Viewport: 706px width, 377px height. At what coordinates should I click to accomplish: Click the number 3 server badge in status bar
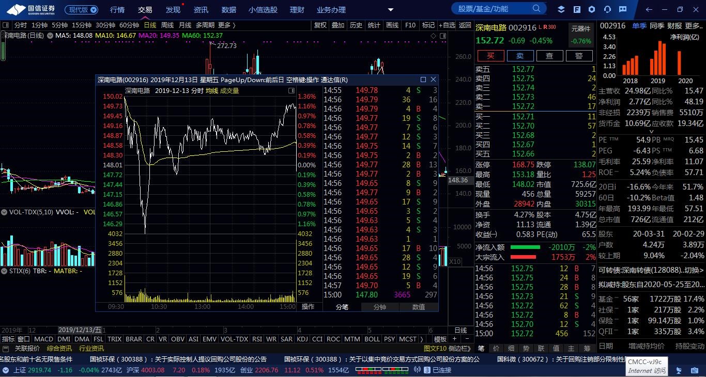427,370
